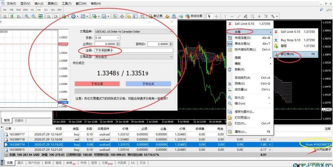Select the bar chart toolbar icon
Image resolution: width=333 pixels, height=167 pixels.
pyautogui.click(x=5, y=16)
